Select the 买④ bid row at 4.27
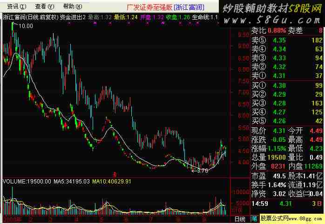 [x=287, y=112]
